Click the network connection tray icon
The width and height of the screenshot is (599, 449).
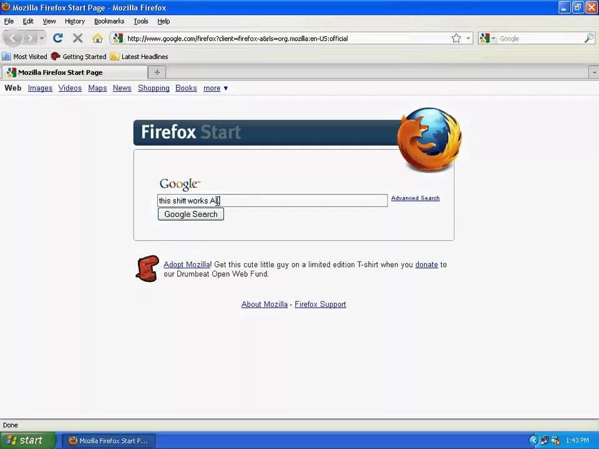click(x=544, y=441)
